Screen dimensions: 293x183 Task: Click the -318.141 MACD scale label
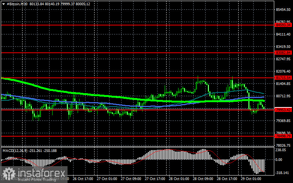[x=282, y=173]
